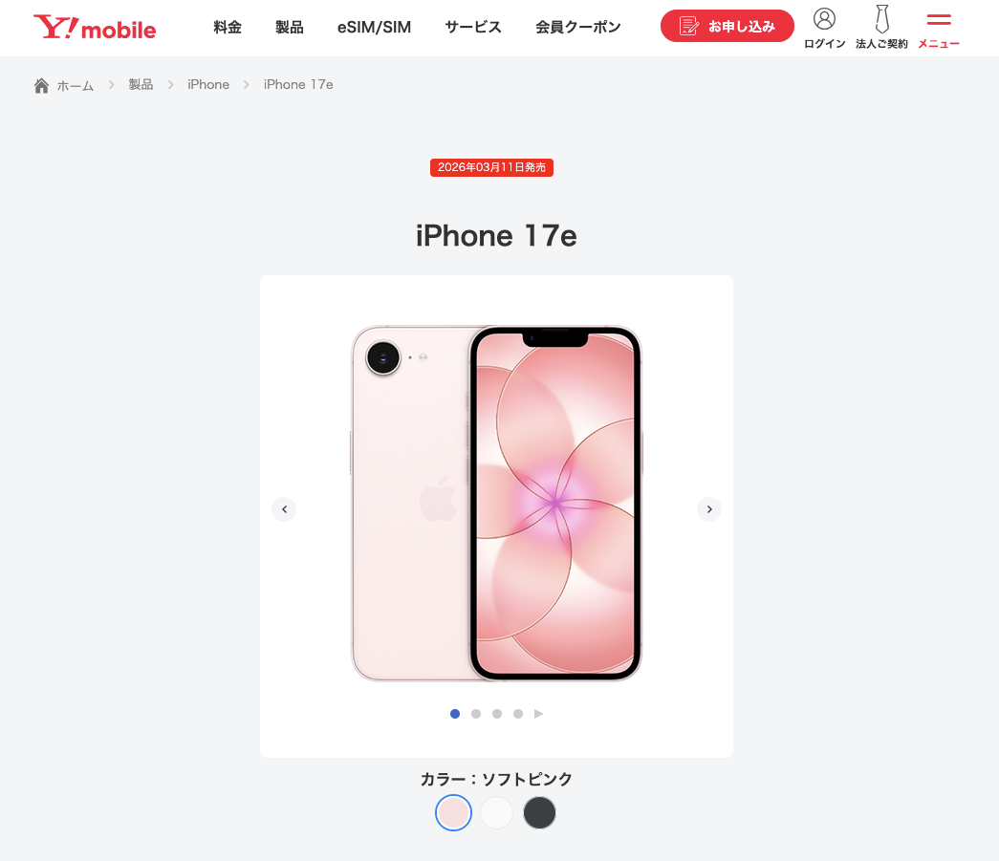Select the second carousel dot
Viewport: 999px width, 861px height.
click(476, 714)
